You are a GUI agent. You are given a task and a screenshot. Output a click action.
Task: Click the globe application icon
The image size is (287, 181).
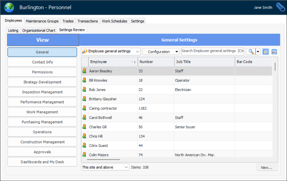pyautogui.click(x=9, y=7)
